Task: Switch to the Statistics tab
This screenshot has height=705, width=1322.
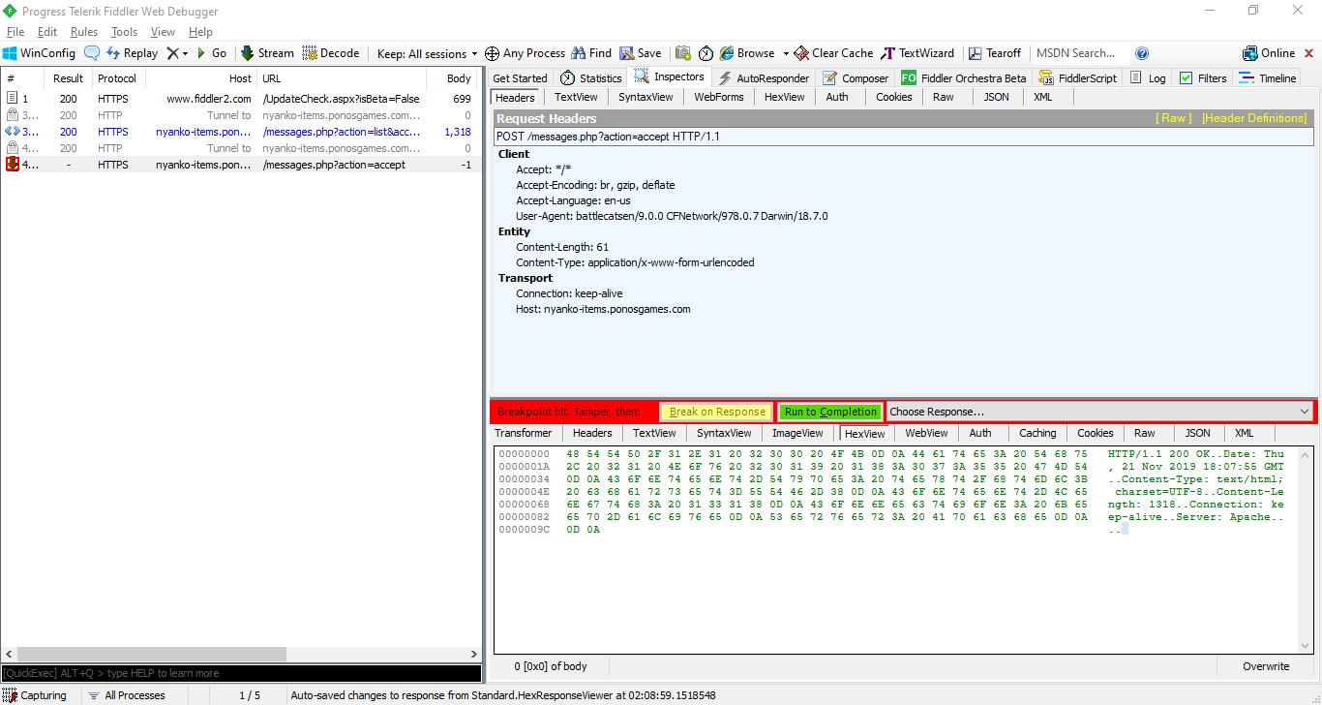Action: 591,78
